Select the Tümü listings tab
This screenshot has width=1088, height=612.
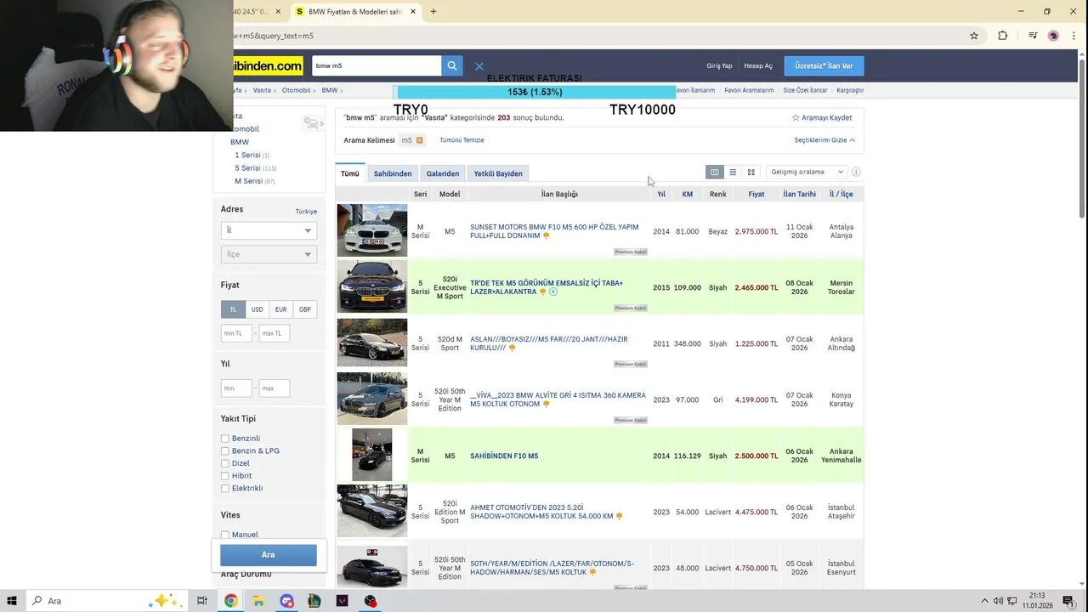[x=350, y=173]
